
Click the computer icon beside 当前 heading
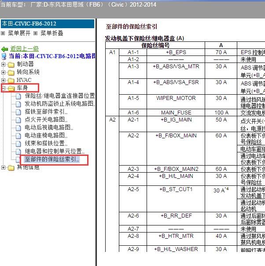click(x=4, y=56)
